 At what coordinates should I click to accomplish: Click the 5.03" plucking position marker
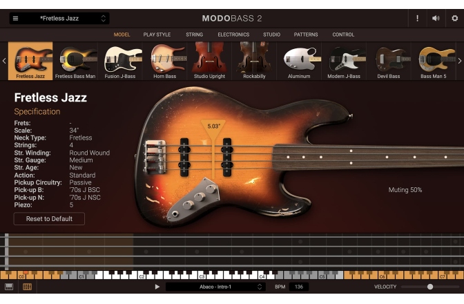tap(213, 126)
